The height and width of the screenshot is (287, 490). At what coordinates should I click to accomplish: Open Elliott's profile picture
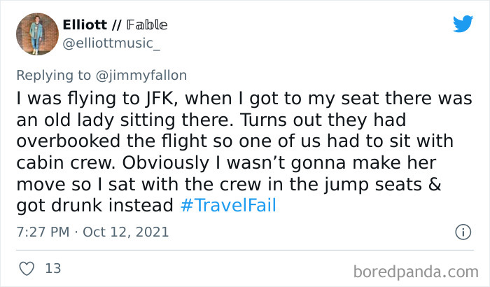(36, 34)
